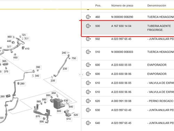Viewport: 174px width, 131px height.
Task: Open info icon for position 502 row
Action: pos(88,39)
